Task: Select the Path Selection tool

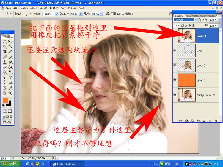Action: pos(4,77)
